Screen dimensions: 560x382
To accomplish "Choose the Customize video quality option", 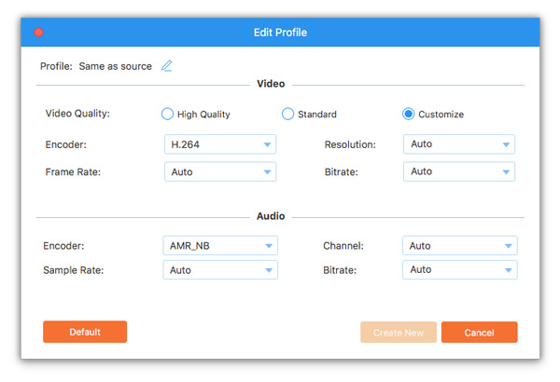I will (409, 115).
